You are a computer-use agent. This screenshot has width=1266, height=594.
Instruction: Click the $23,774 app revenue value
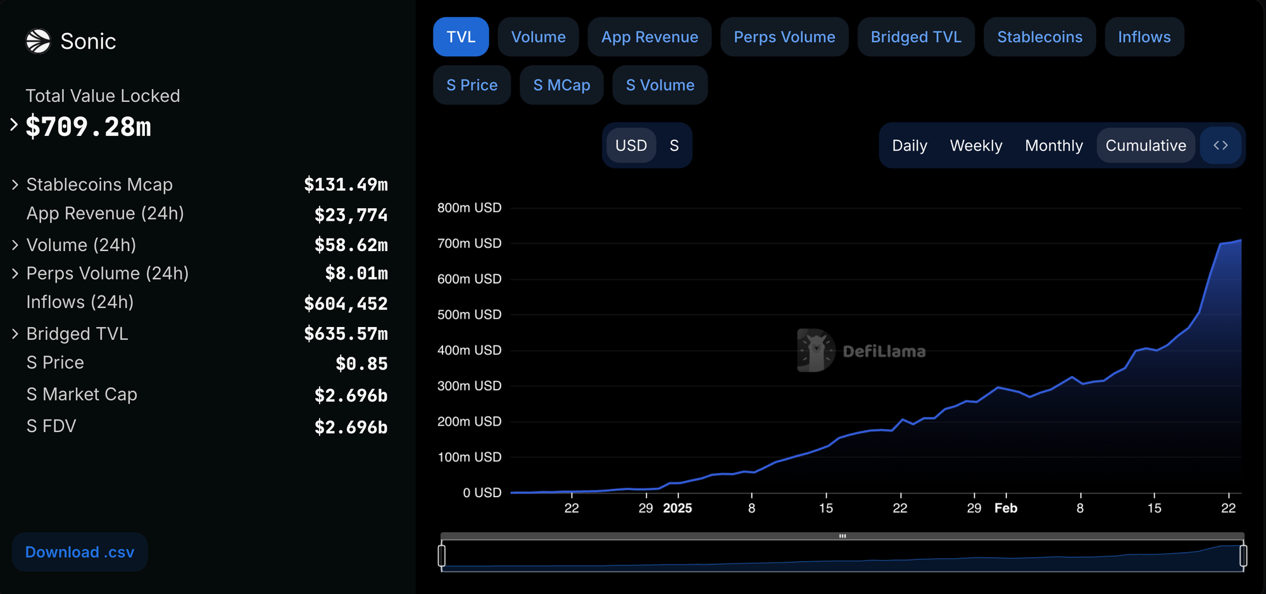(351, 215)
